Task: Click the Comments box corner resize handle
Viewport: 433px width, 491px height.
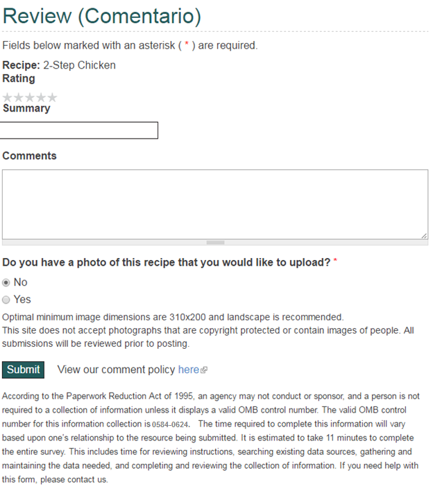Action: (424, 236)
